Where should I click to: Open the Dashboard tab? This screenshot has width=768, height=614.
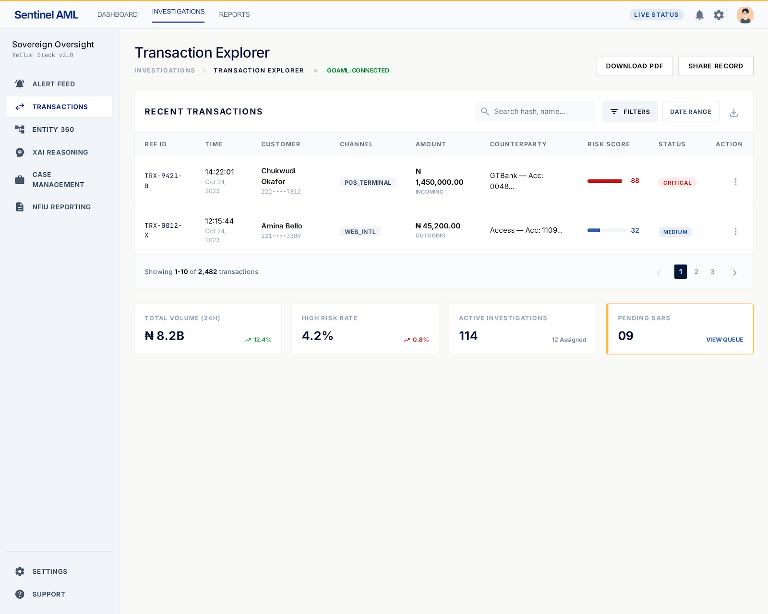(x=117, y=14)
